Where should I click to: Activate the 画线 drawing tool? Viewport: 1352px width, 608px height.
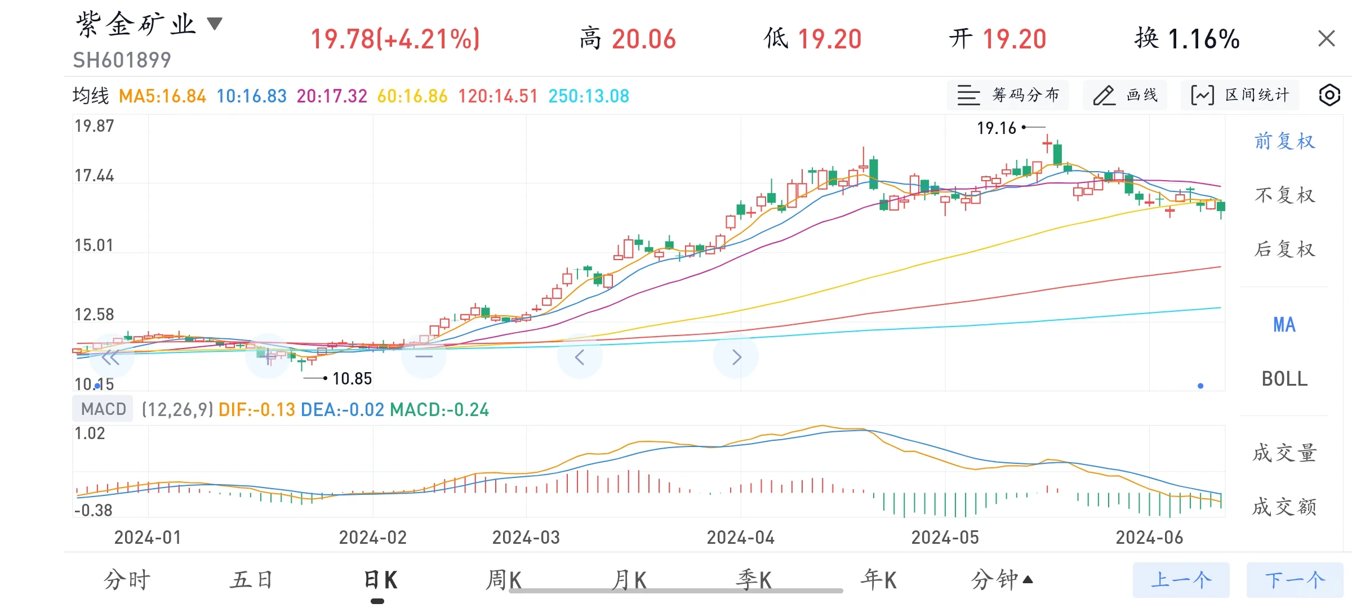(x=1125, y=95)
